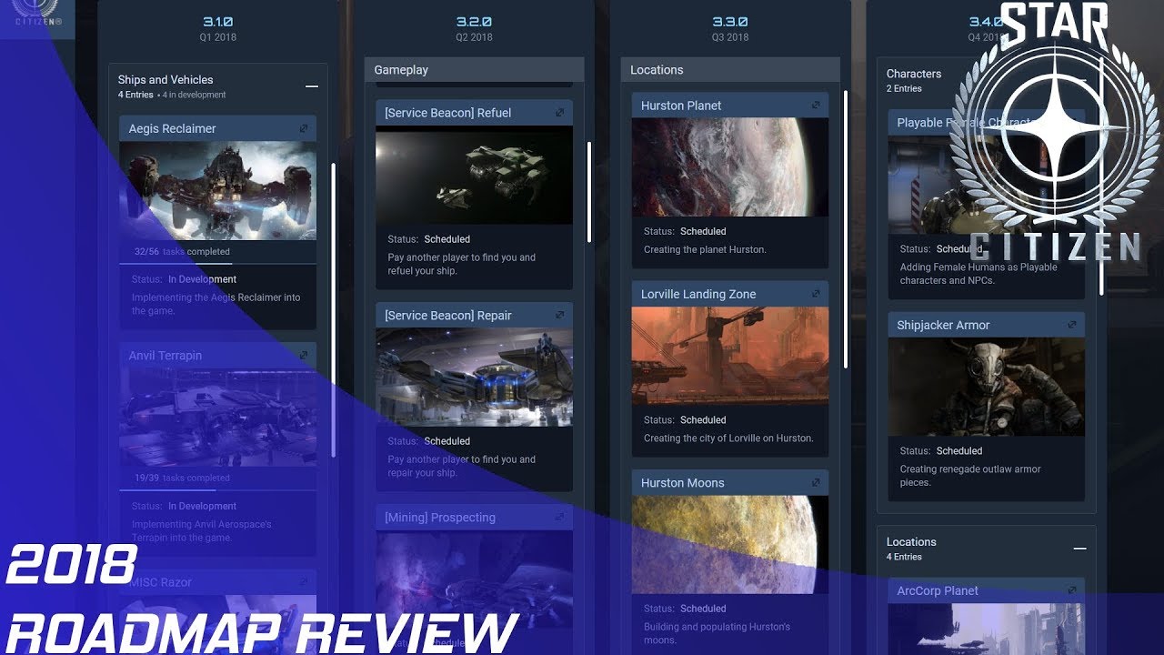Open expand icon on ArcCorp Planet card
The height and width of the screenshot is (655, 1164).
pos(1072,590)
